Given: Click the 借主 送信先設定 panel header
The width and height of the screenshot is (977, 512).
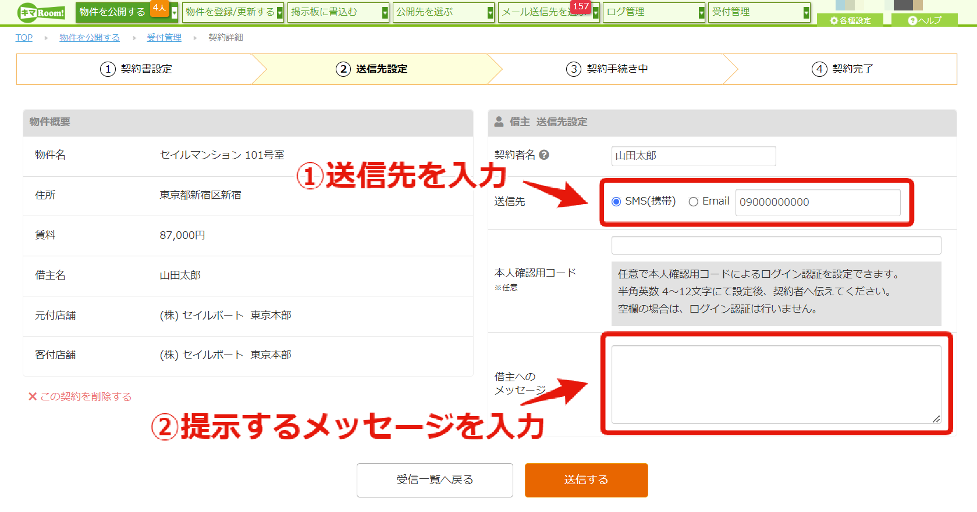Looking at the screenshot, I should click(x=722, y=122).
